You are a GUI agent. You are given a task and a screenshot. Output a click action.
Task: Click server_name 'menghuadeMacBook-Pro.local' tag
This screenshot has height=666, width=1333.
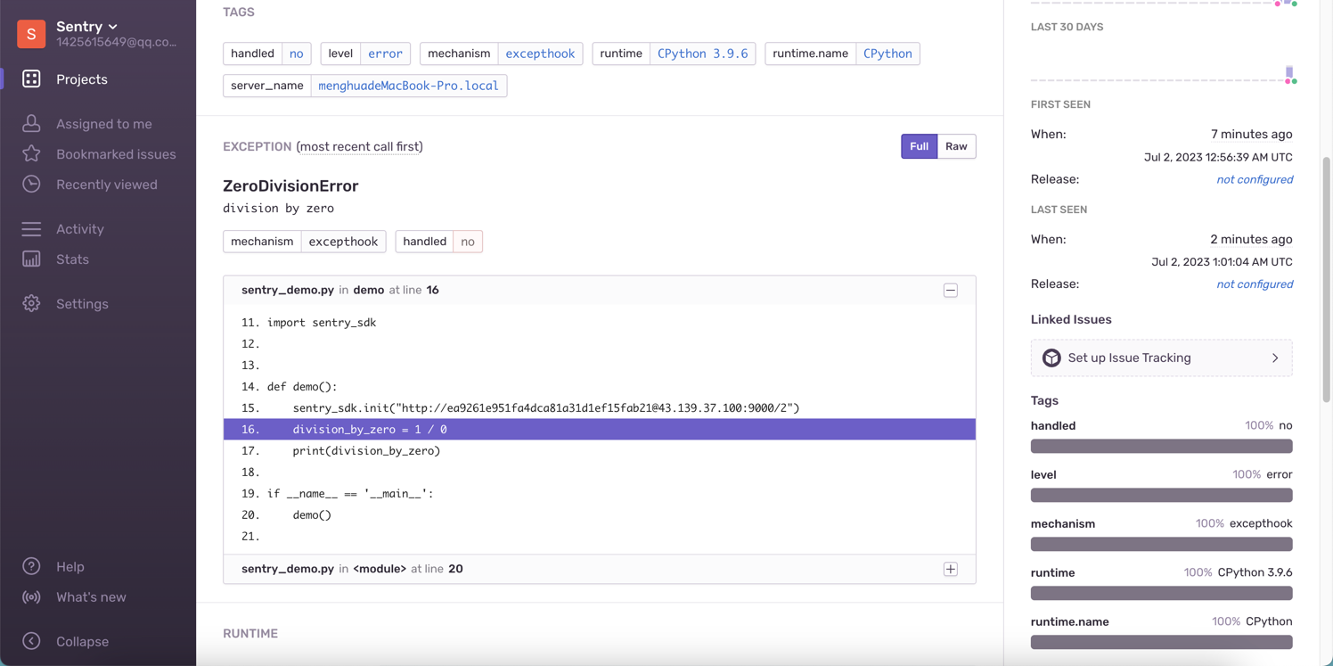tap(408, 86)
